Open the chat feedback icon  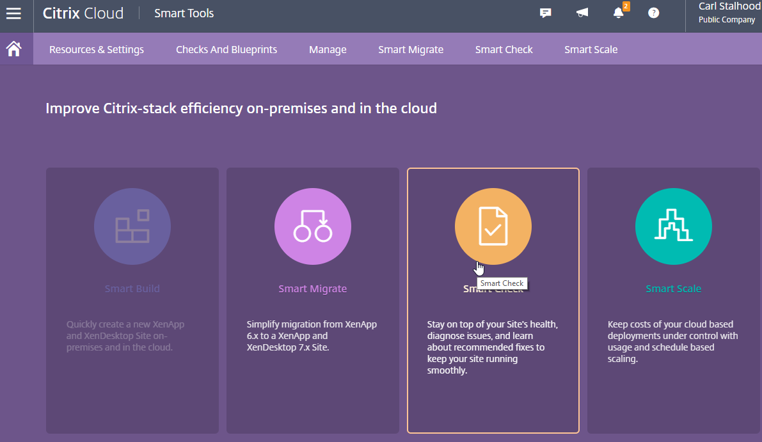pos(546,13)
